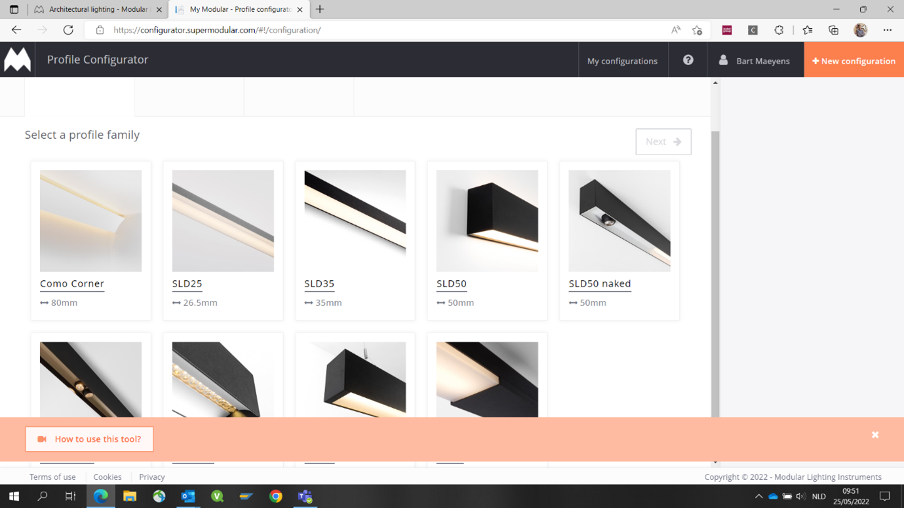Open My configurations

622,61
